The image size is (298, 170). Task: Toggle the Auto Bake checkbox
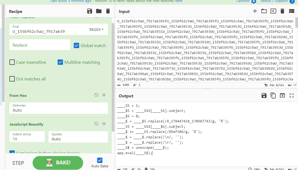(x=100, y=160)
